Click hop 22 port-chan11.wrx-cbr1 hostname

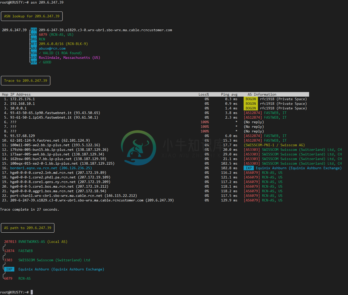pos(56,196)
